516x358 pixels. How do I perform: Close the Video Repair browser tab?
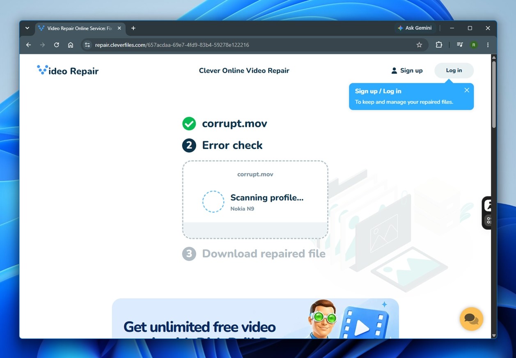(119, 28)
